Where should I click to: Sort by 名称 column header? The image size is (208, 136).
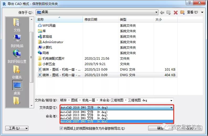59,20
